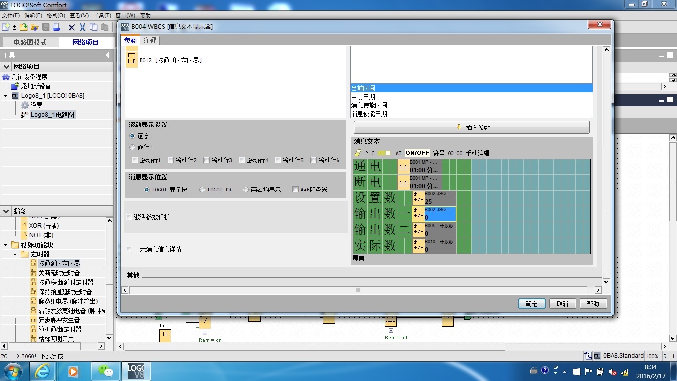Click 符号 in the message text toolbar
Image resolution: width=677 pixels, height=381 pixels.
(x=439, y=153)
